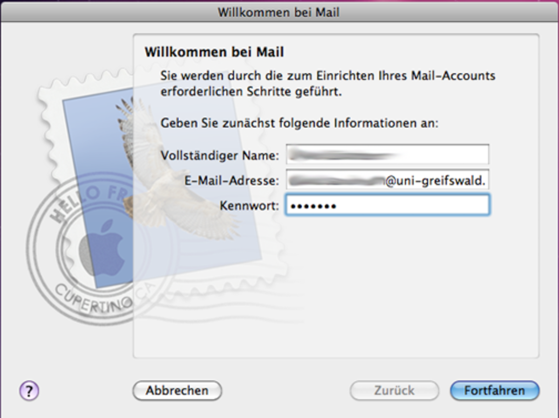The width and height of the screenshot is (559, 418).
Task: Click the @uni-greifswald domain text
Action: click(436, 181)
